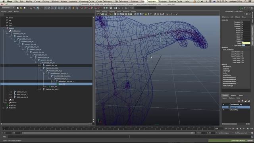Open the Script Editor icon
This screenshot has width=254, height=143.
click(x=252, y=137)
